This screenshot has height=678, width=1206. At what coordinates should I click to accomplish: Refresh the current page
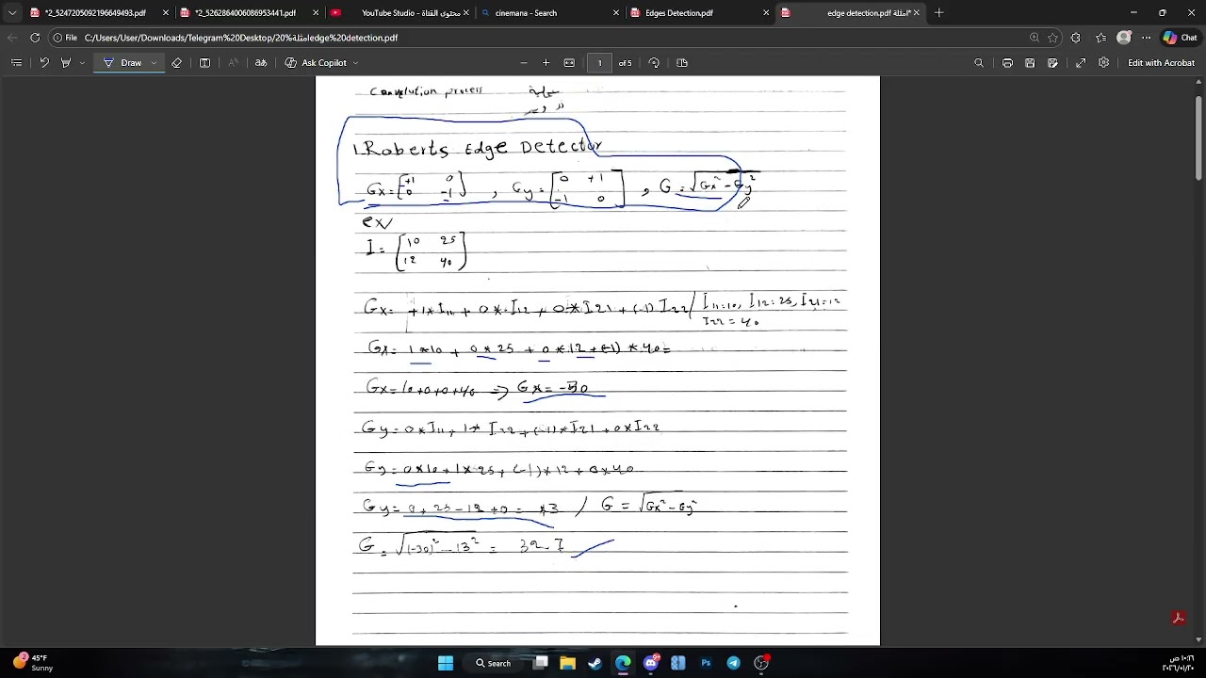tap(35, 38)
